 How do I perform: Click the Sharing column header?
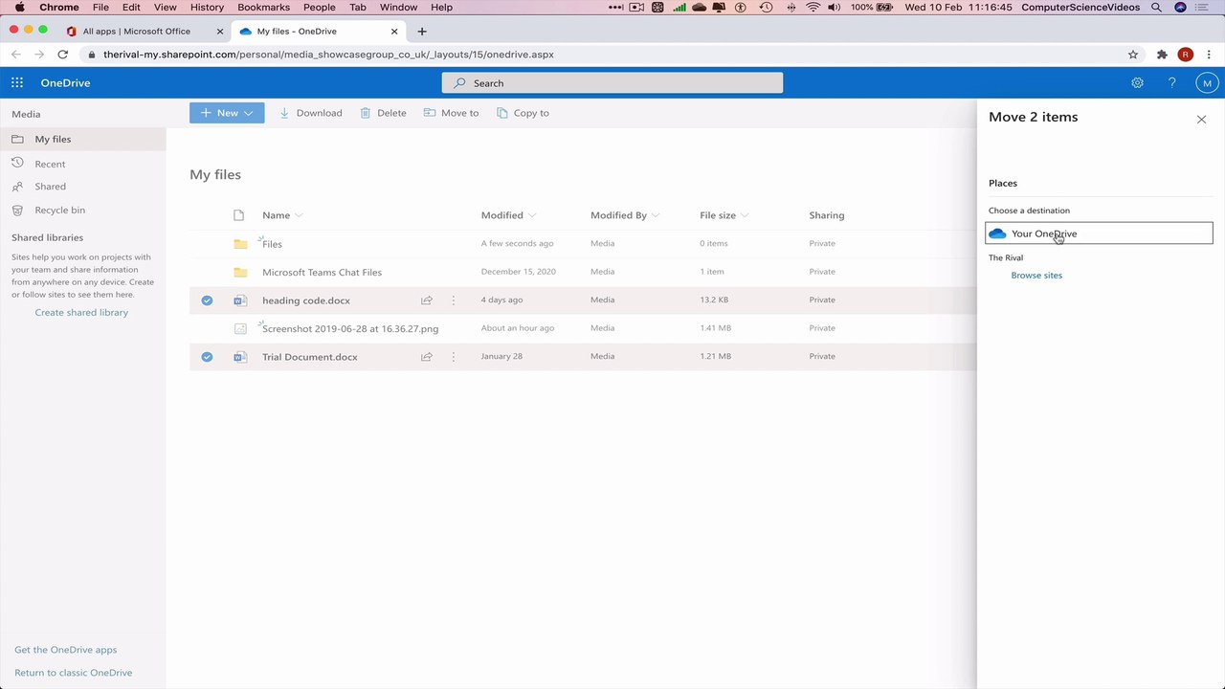[x=827, y=215]
